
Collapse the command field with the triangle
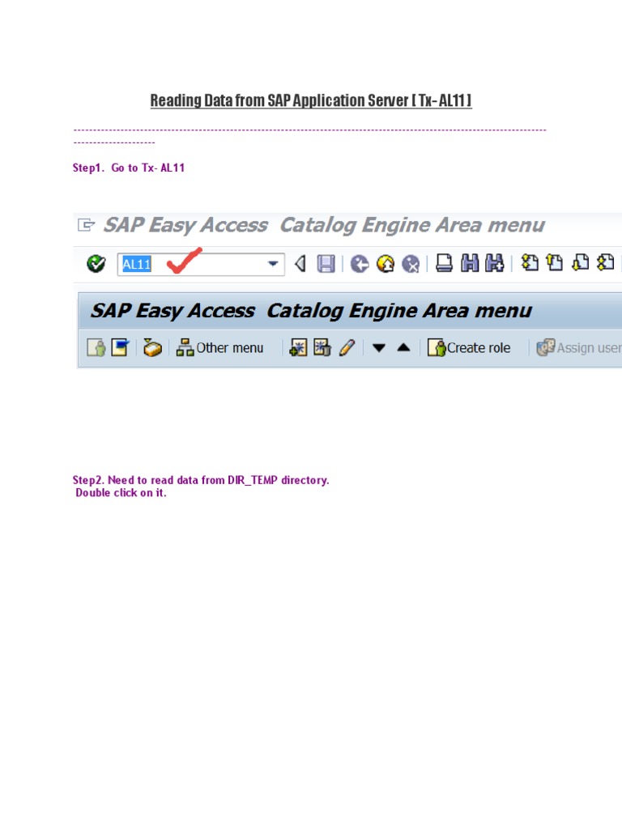tap(300, 264)
